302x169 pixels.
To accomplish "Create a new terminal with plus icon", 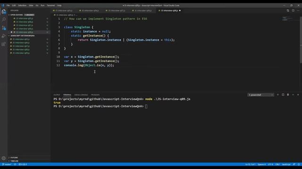I will (278, 95).
